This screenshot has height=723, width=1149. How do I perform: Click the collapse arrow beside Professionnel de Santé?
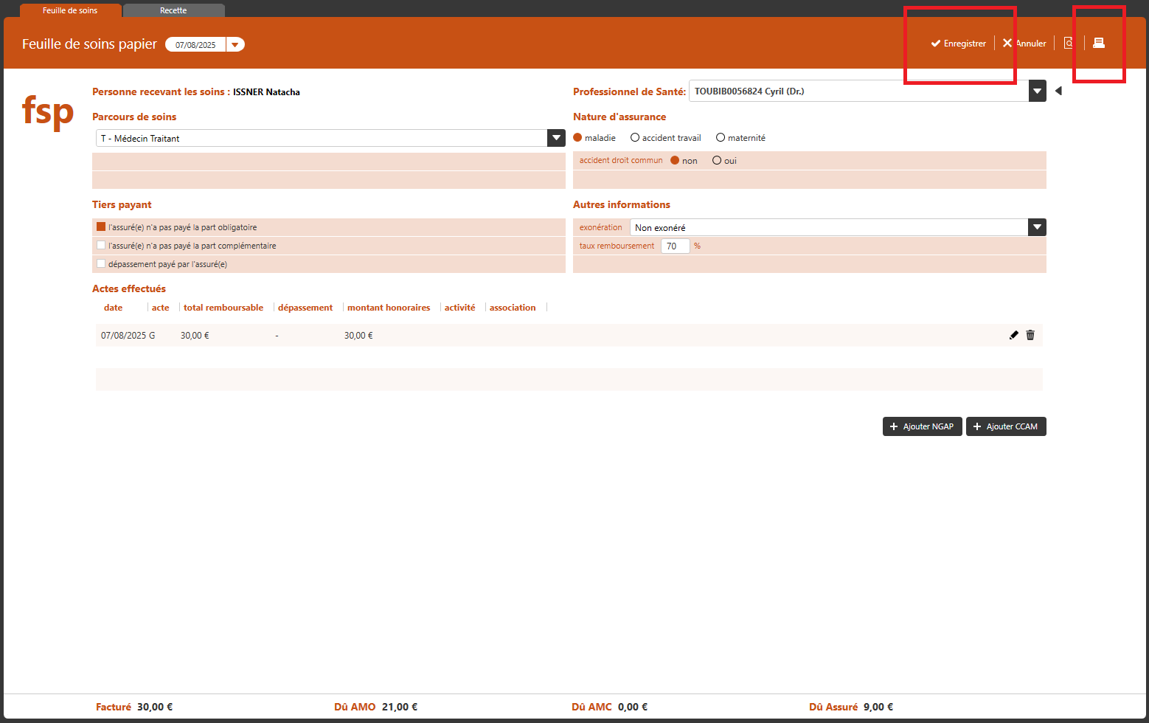[1058, 91]
